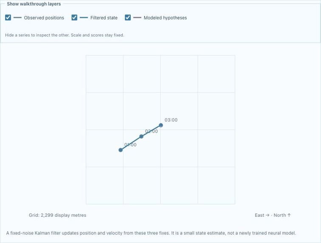Click the Kalman filter description text
321x243 pixels.
(151, 233)
